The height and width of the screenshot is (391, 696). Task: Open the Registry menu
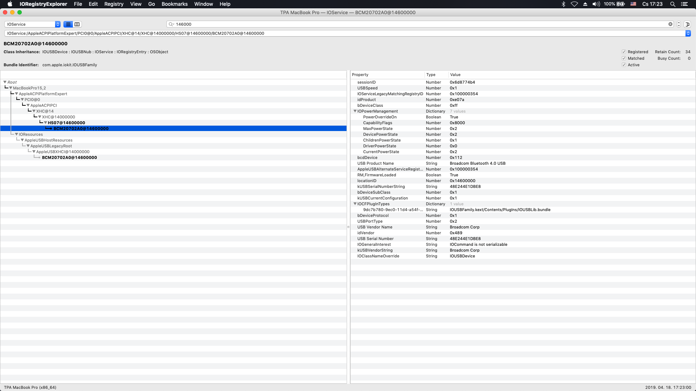[113, 4]
